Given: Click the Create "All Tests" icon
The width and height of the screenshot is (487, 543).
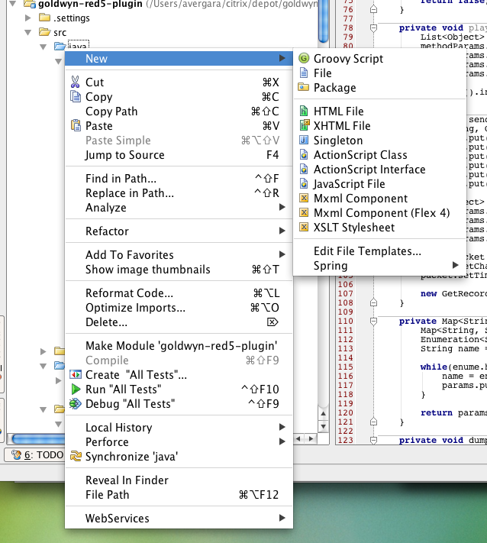Looking at the screenshot, I should pos(76,374).
